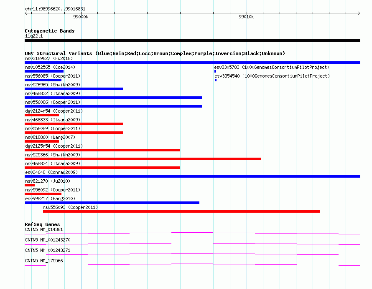Open esv3354540 1000GenomesConsortiumPilotProject label
The image size is (372, 289).
tap(272, 76)
